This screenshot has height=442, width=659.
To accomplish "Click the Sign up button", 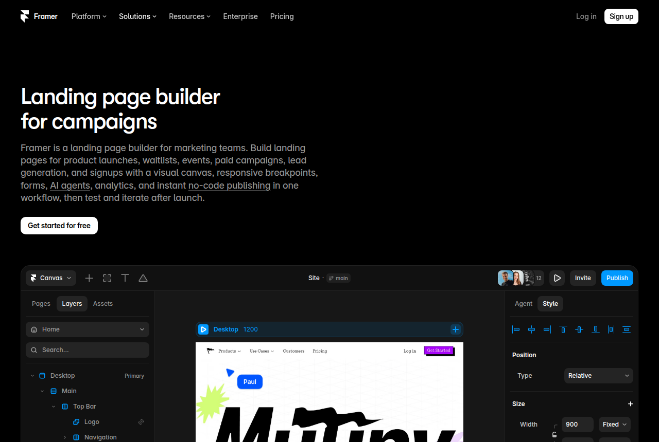I will tap(621, 16).
